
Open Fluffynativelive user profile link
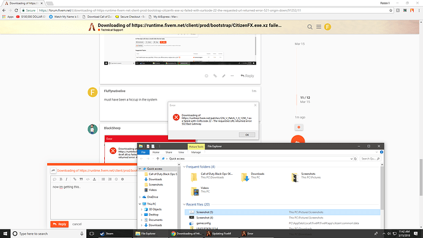(x=115, y=91)
